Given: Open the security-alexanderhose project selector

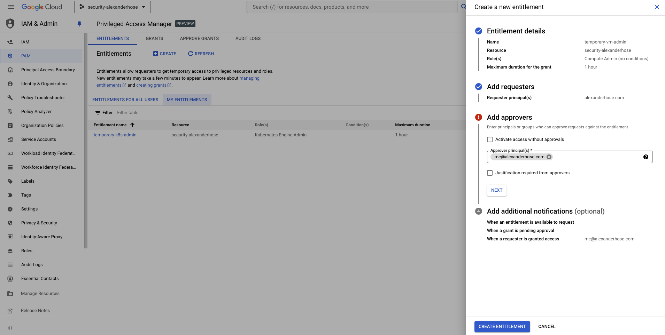Looking at the screenshot, I should pyautogui.click(x=112, y=7).
